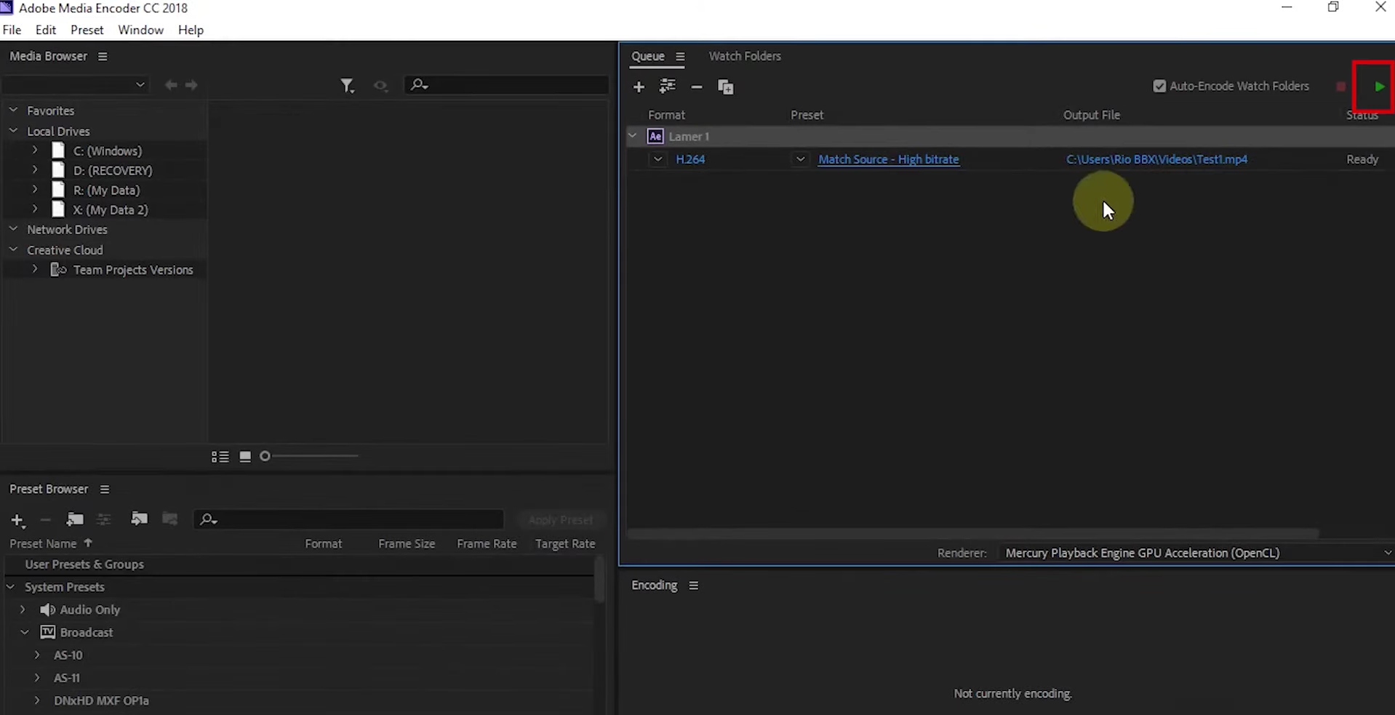
Task: Click the directory viewers eye icon
Action: 380,86
